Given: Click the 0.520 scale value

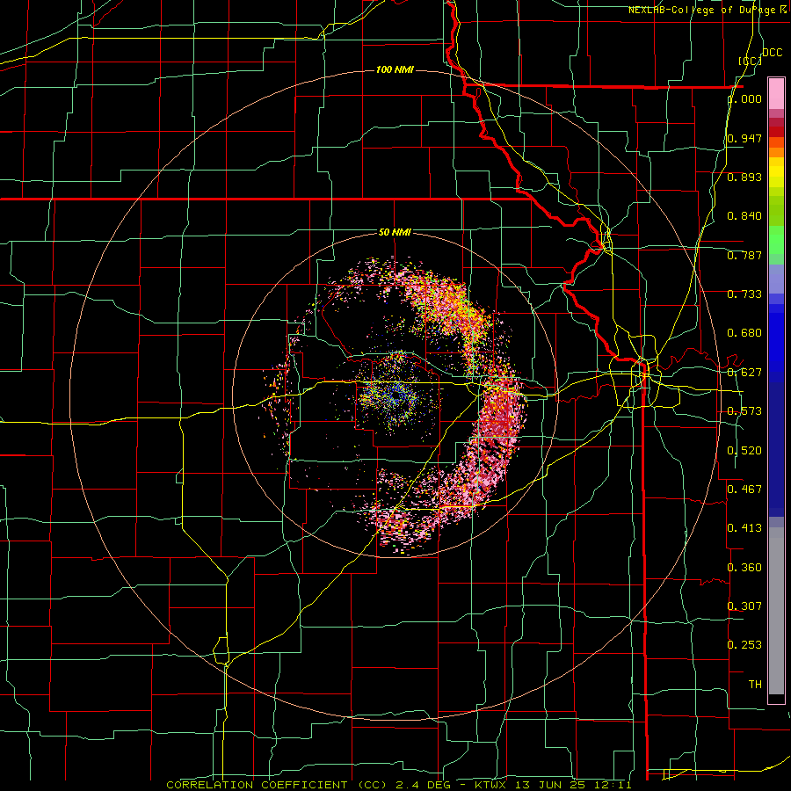Looking at the screenshot, I should 745,451.
